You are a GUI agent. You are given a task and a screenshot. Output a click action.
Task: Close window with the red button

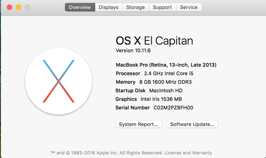click(10, 7)
